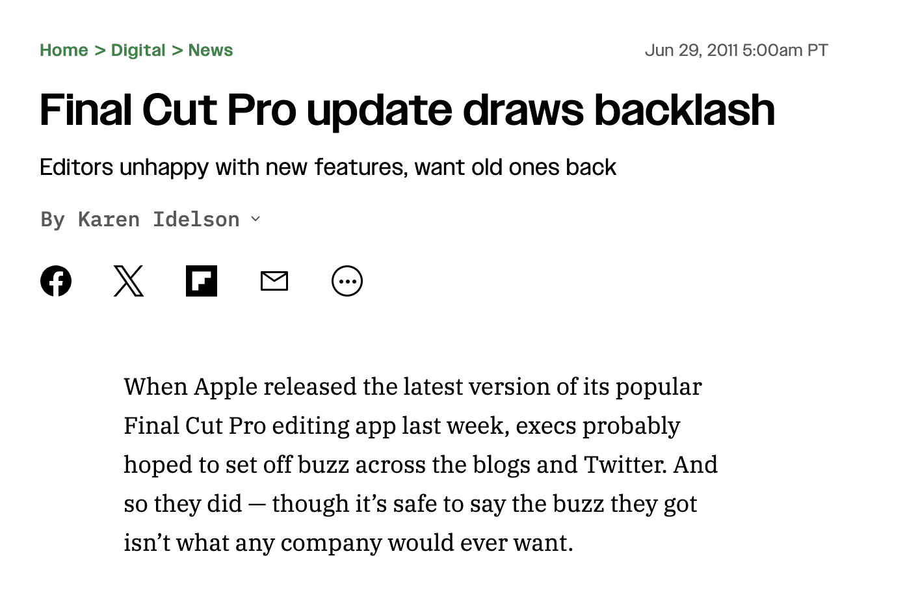This screenshot has width=905, height=597.
Task: Click the Final Cut Pro update headline
Action: point(407,109)
